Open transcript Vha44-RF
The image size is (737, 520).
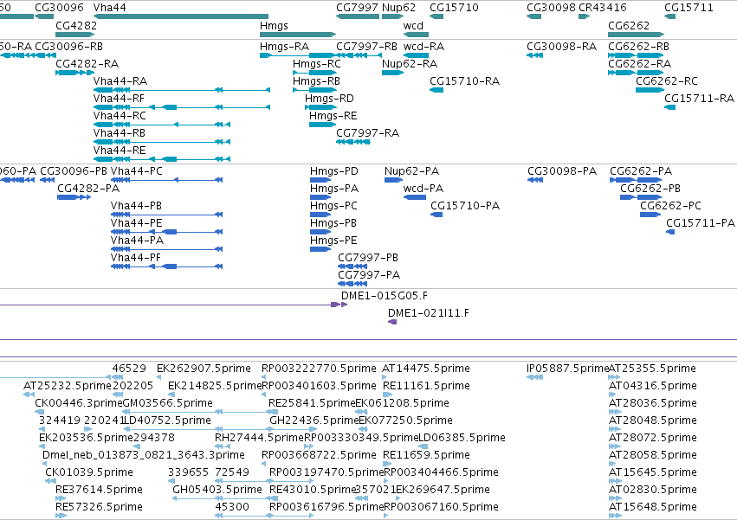point(181,107)
